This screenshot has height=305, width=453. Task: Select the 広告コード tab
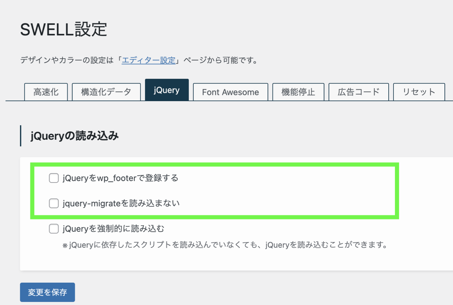click(358, 92)
